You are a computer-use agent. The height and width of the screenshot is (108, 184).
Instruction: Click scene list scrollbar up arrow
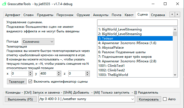pos(175,29)
